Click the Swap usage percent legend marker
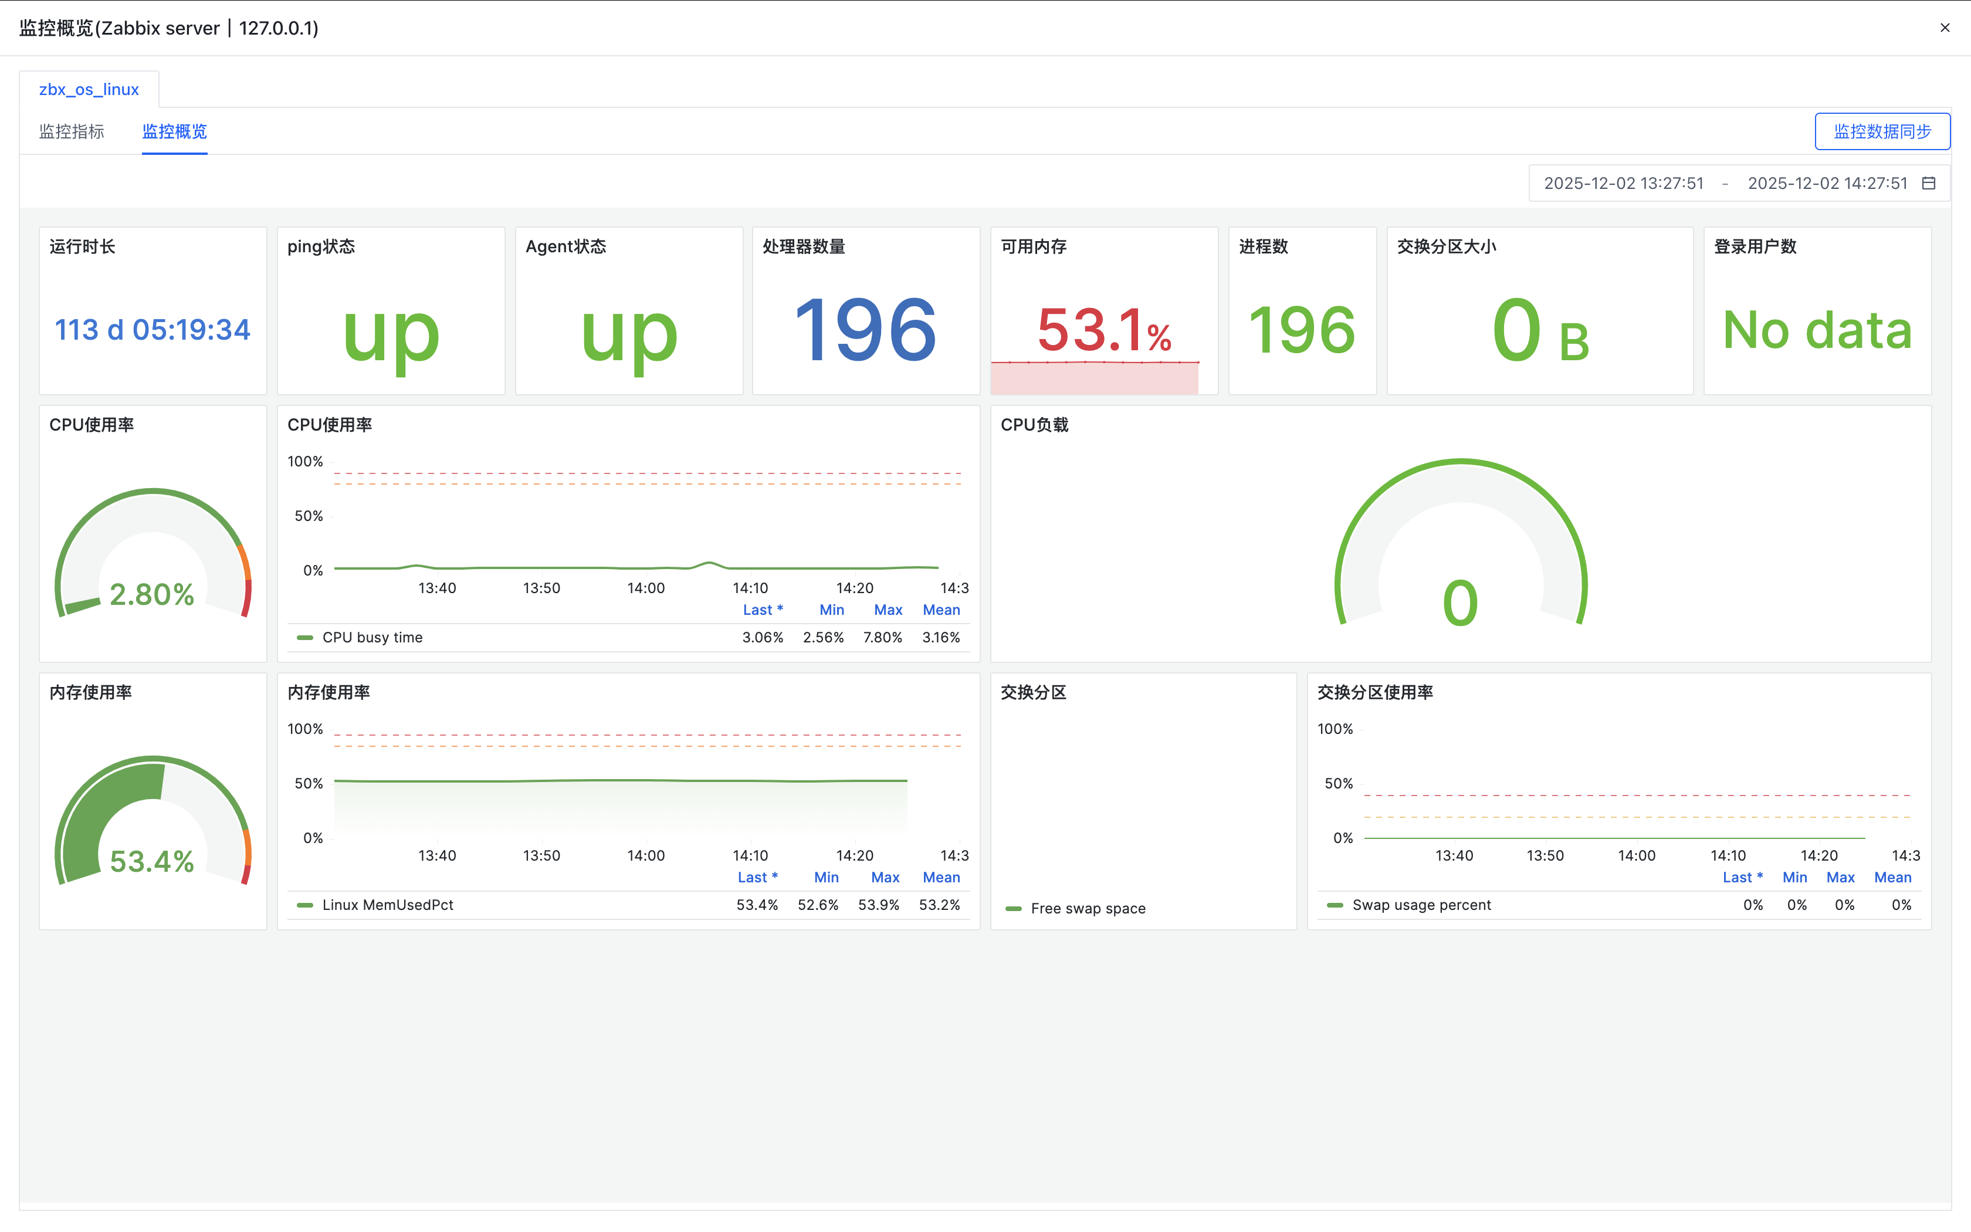The height and width of the screenshot is (1232, 1971). pyautogui.click(x=1335, y=905)
